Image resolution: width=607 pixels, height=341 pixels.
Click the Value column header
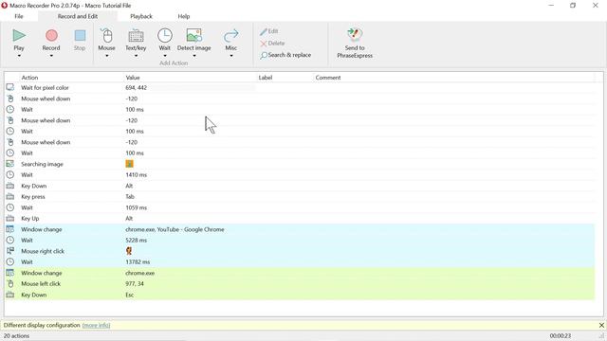point(133,78)
